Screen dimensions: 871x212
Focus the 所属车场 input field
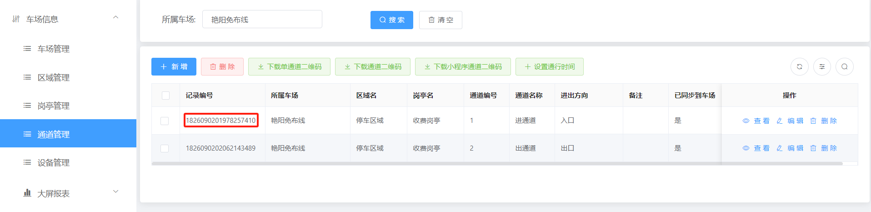pos(262,19)
